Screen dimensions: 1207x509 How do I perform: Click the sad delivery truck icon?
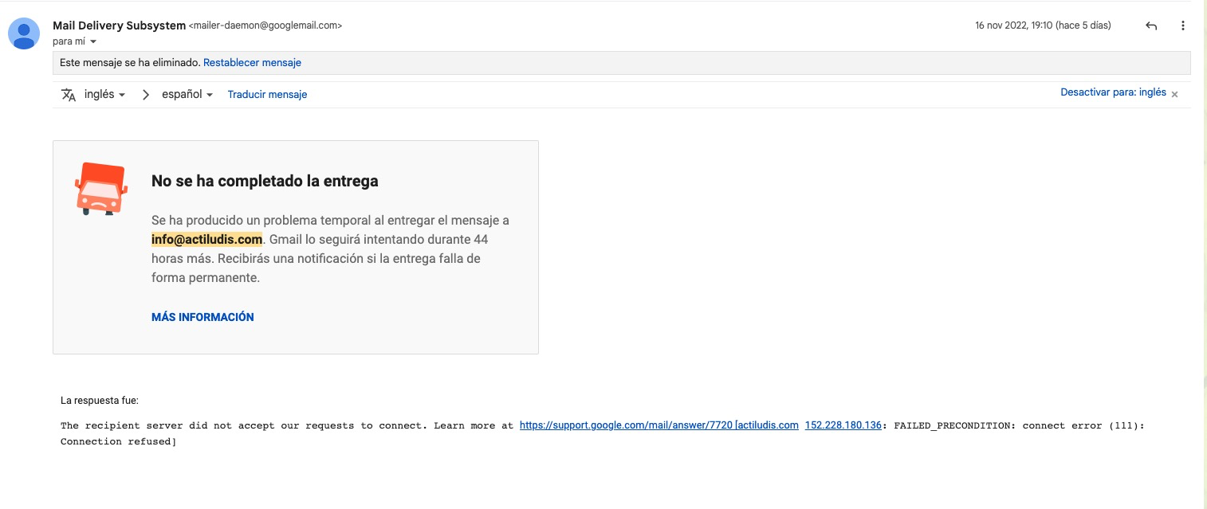coord(100,189)
